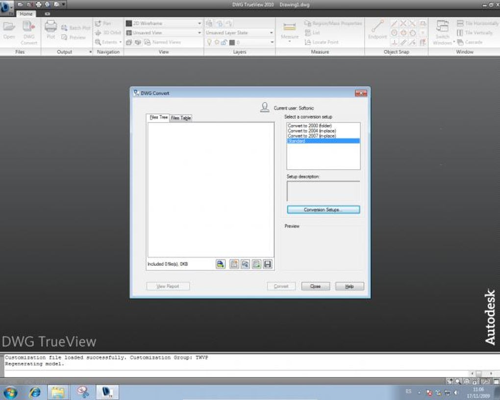Click the View Report button

click(x=168, y=286)
